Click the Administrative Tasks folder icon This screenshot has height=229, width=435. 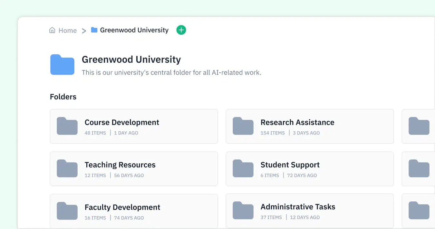click(243, 211)
